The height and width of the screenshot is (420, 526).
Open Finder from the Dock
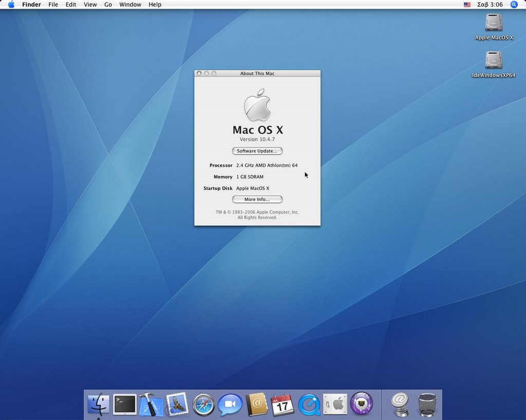coord(98,404)
